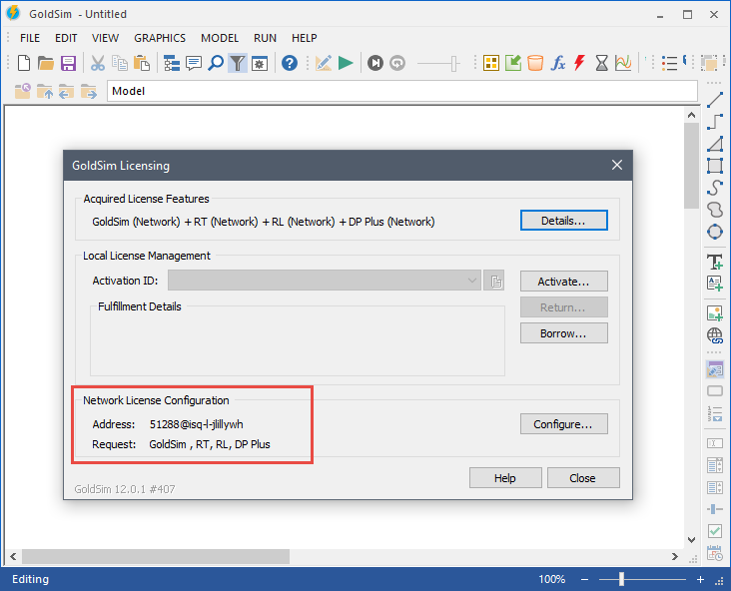Create a new model file

point(23,63)
